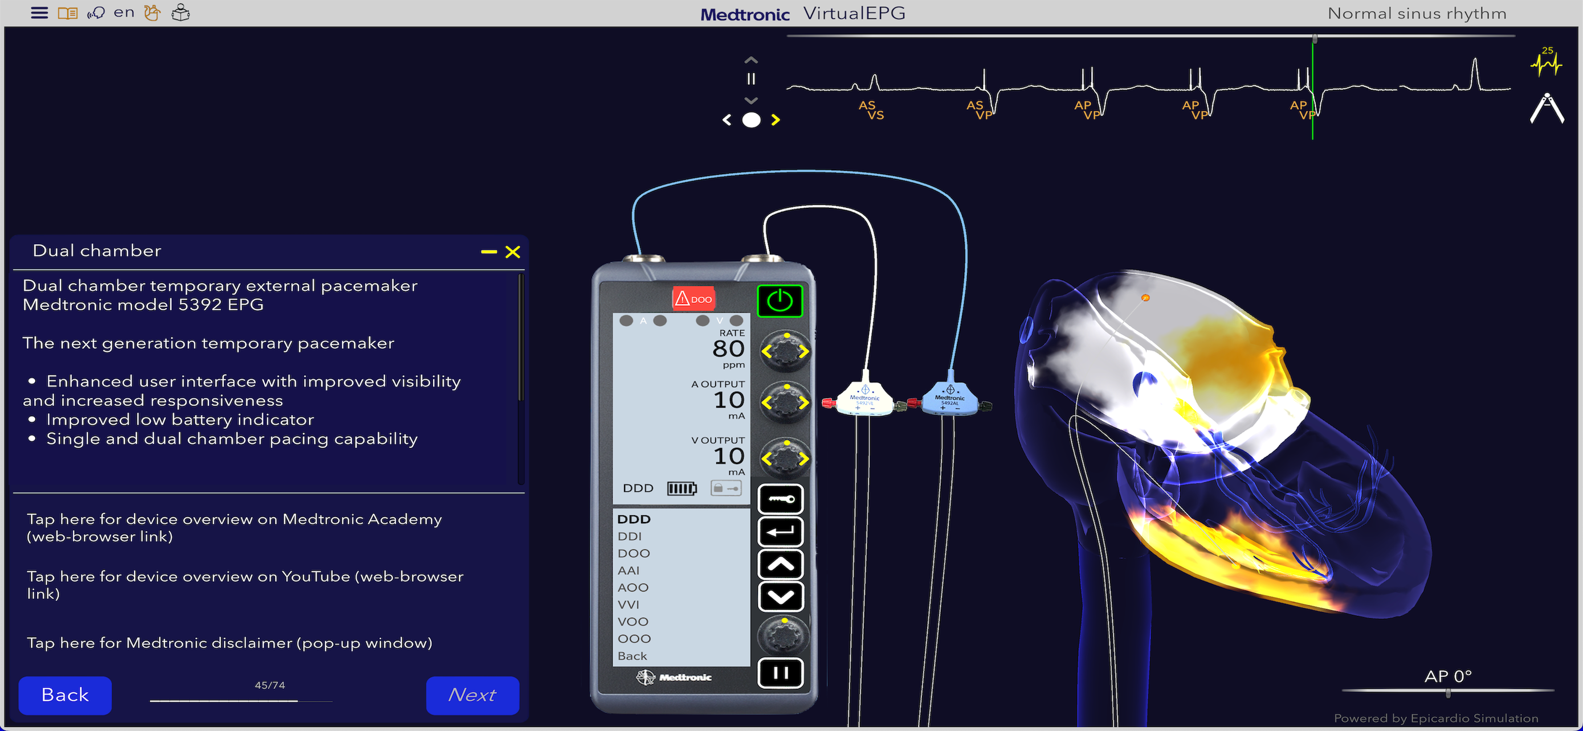Click the down chevron below ECG pause
This screenshot has height=731, width=1583.
[751, 100]
